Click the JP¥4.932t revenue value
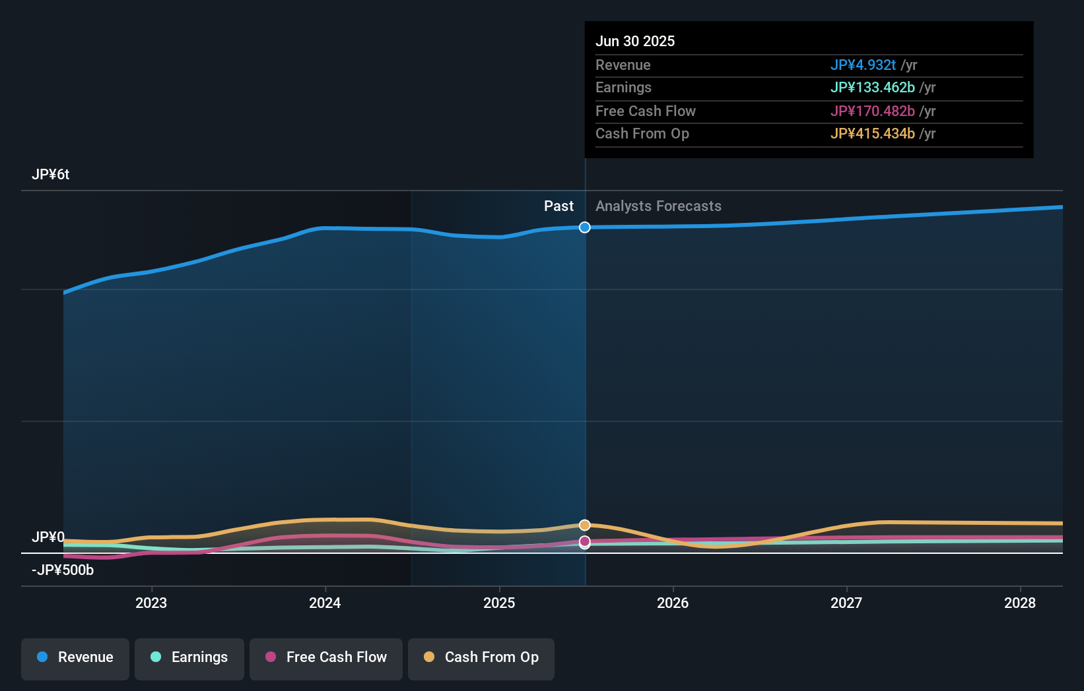Screen dimensions: 1084x691 (863, 65)
